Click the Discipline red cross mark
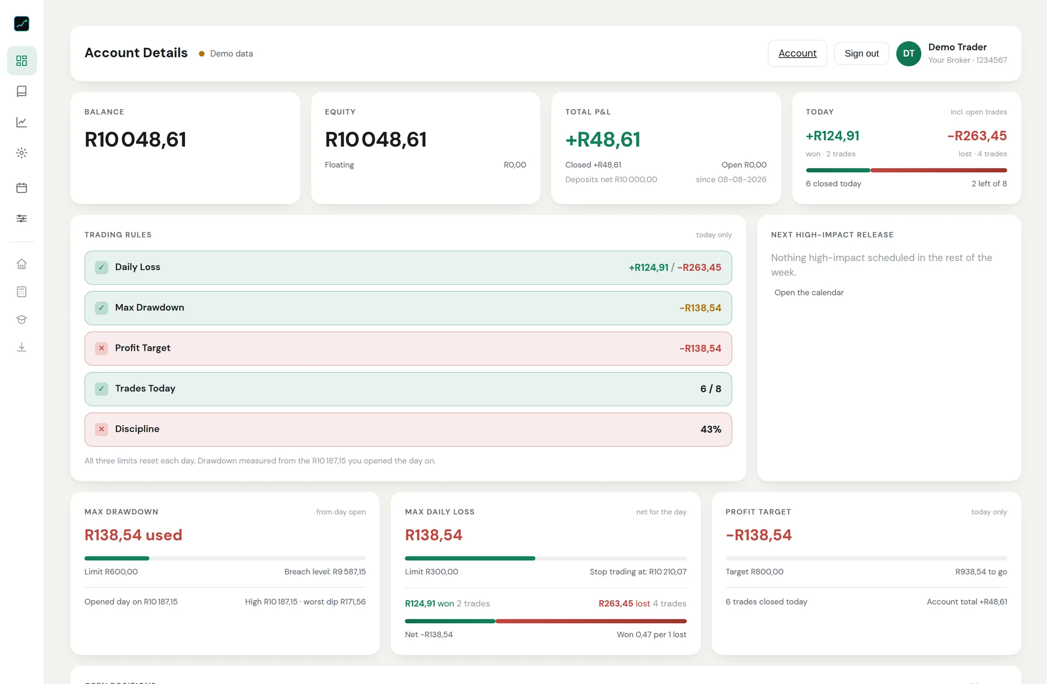1047x684 pixels. pos(101,429)
